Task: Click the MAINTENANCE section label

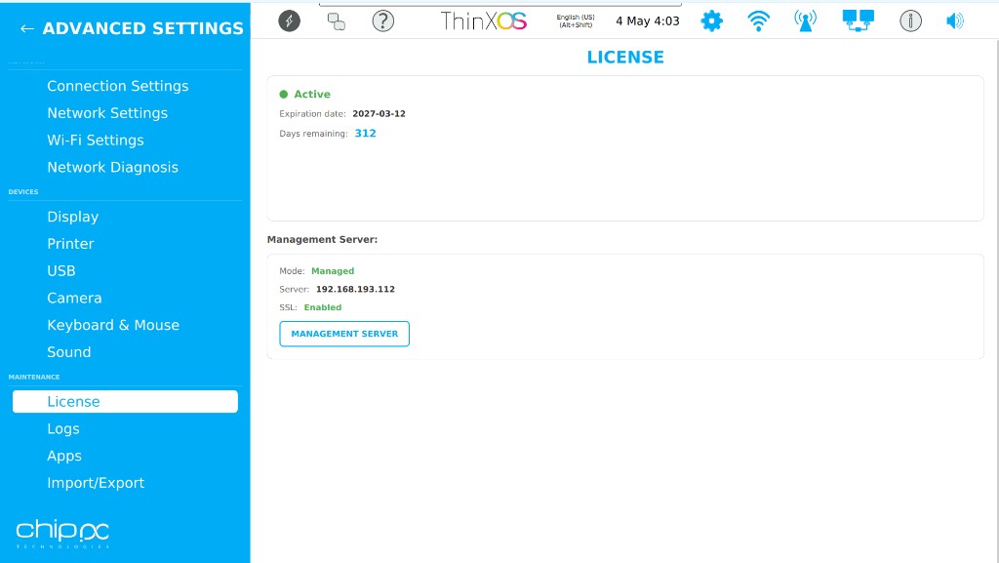Action: (x=34, y=377)
